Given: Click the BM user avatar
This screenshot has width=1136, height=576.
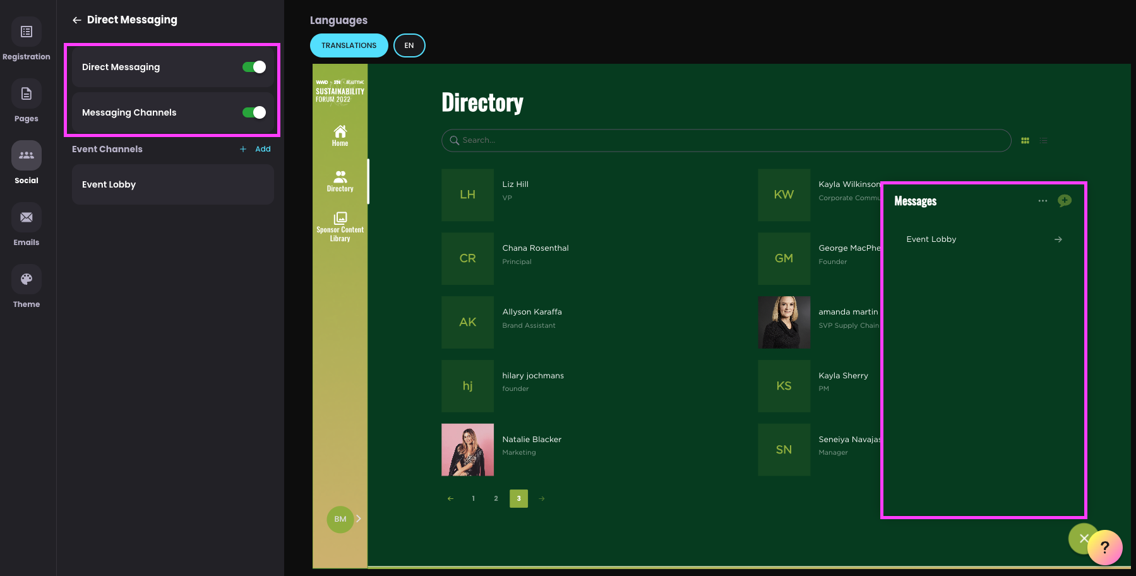Looking at the screenshot, I should [340, 519].
